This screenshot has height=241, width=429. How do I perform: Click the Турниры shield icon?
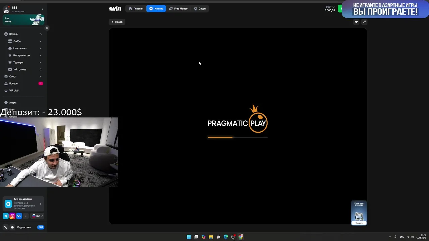[x=10, y=62]
